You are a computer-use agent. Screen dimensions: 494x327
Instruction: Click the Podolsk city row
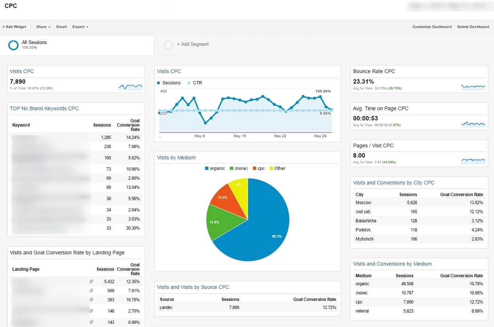tap(419, 230)
